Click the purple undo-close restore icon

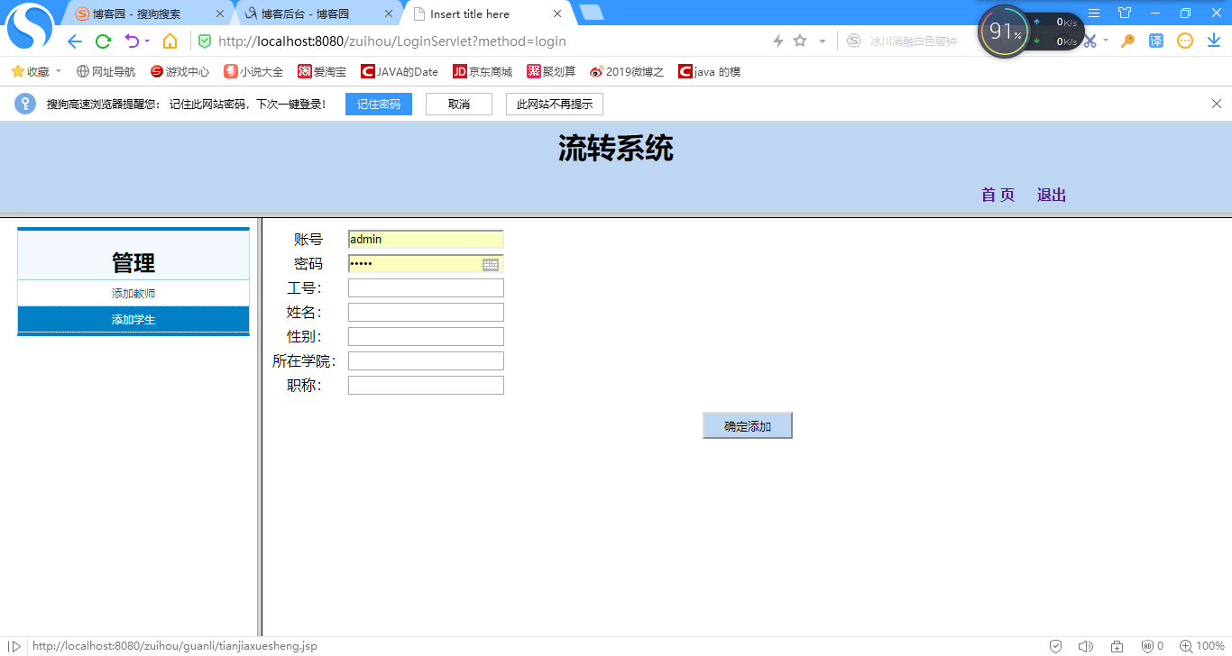pyautogui.click(x=132, y=41)
